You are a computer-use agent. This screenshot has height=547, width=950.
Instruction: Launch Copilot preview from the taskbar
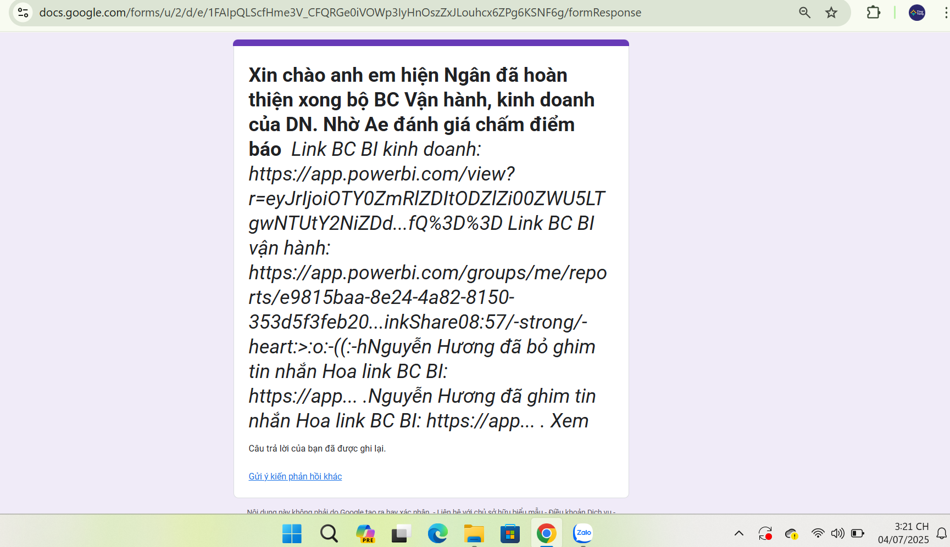coord(365,533)
